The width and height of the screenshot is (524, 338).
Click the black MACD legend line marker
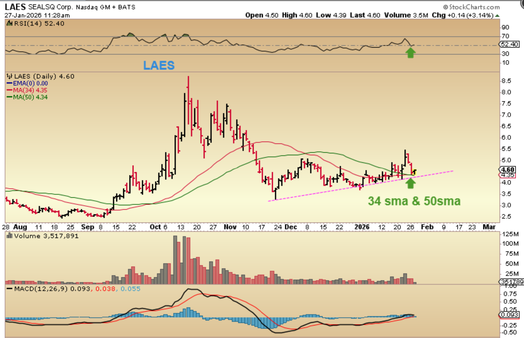[x=10, y=289]
